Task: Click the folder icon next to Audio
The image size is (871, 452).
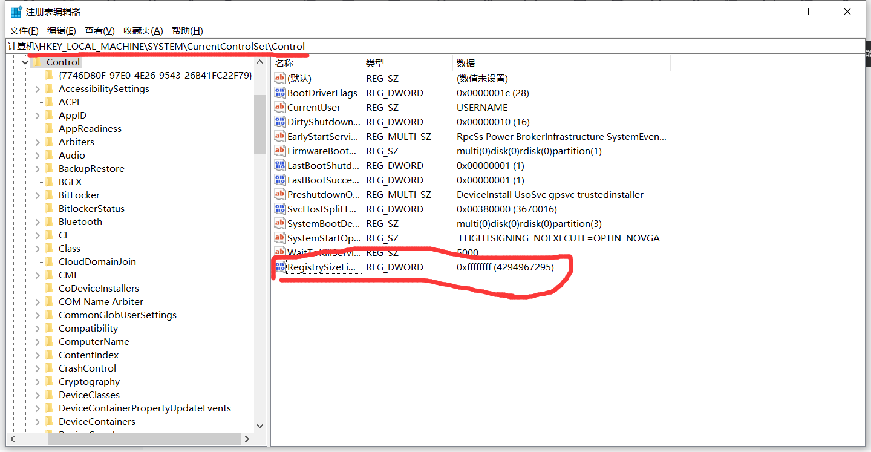Action: pyautogui.click(x=51, y=155)
